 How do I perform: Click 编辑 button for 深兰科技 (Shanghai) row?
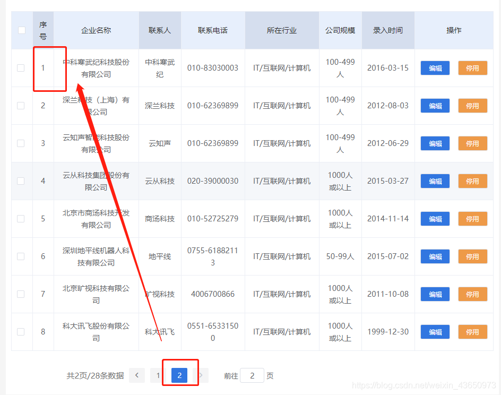pyautogui.click(x=435, y=106)
